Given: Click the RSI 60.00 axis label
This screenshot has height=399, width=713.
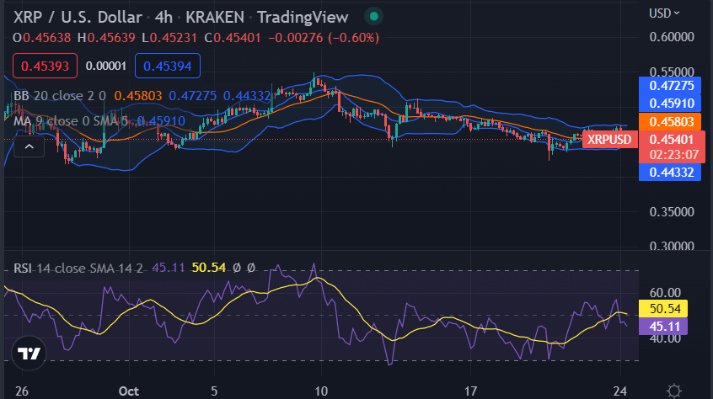Looking at the screenshot, I should [665, 293].
